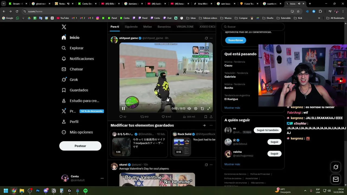This screenshot has height=195, width=347.
Task: Click the Suscribirse button
Action: click(236, 40)
